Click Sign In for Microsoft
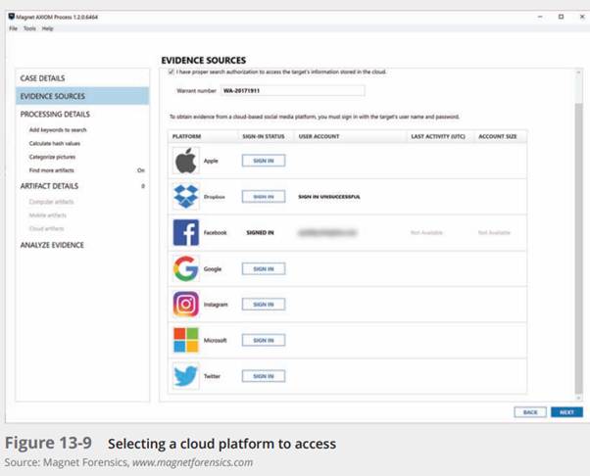Viewport: 590px width, 476px height. coord(264,340)
